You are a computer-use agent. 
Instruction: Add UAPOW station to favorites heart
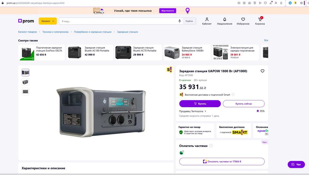tap(262, 71)
